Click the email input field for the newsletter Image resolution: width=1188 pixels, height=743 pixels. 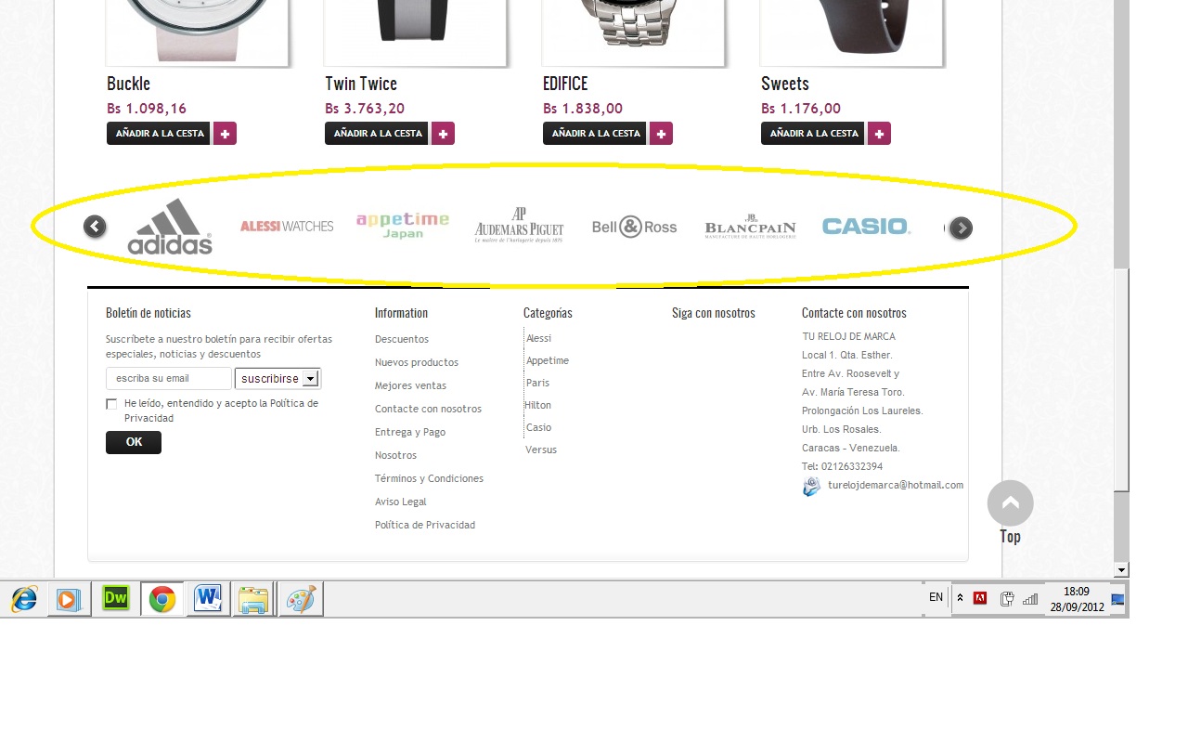click(169, 378)
